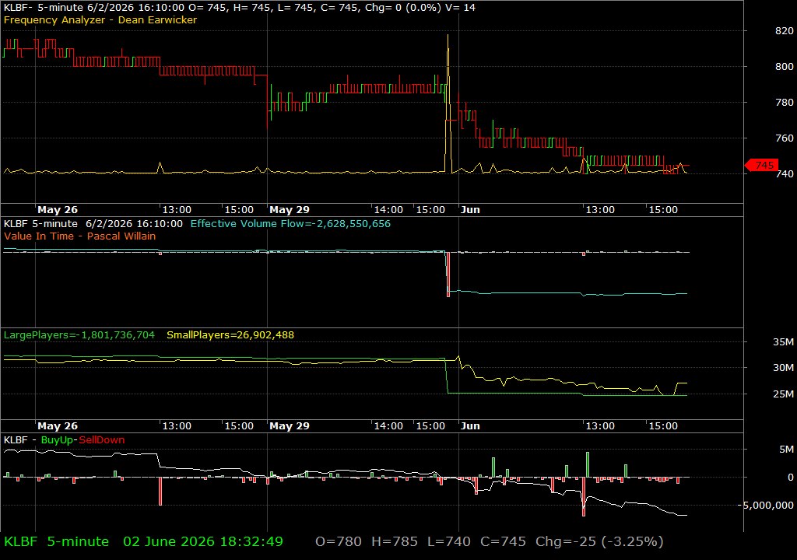Click May 29 on the lower time axis
The height and width of the screenshot is (560, 797).
tap(290, 426)
